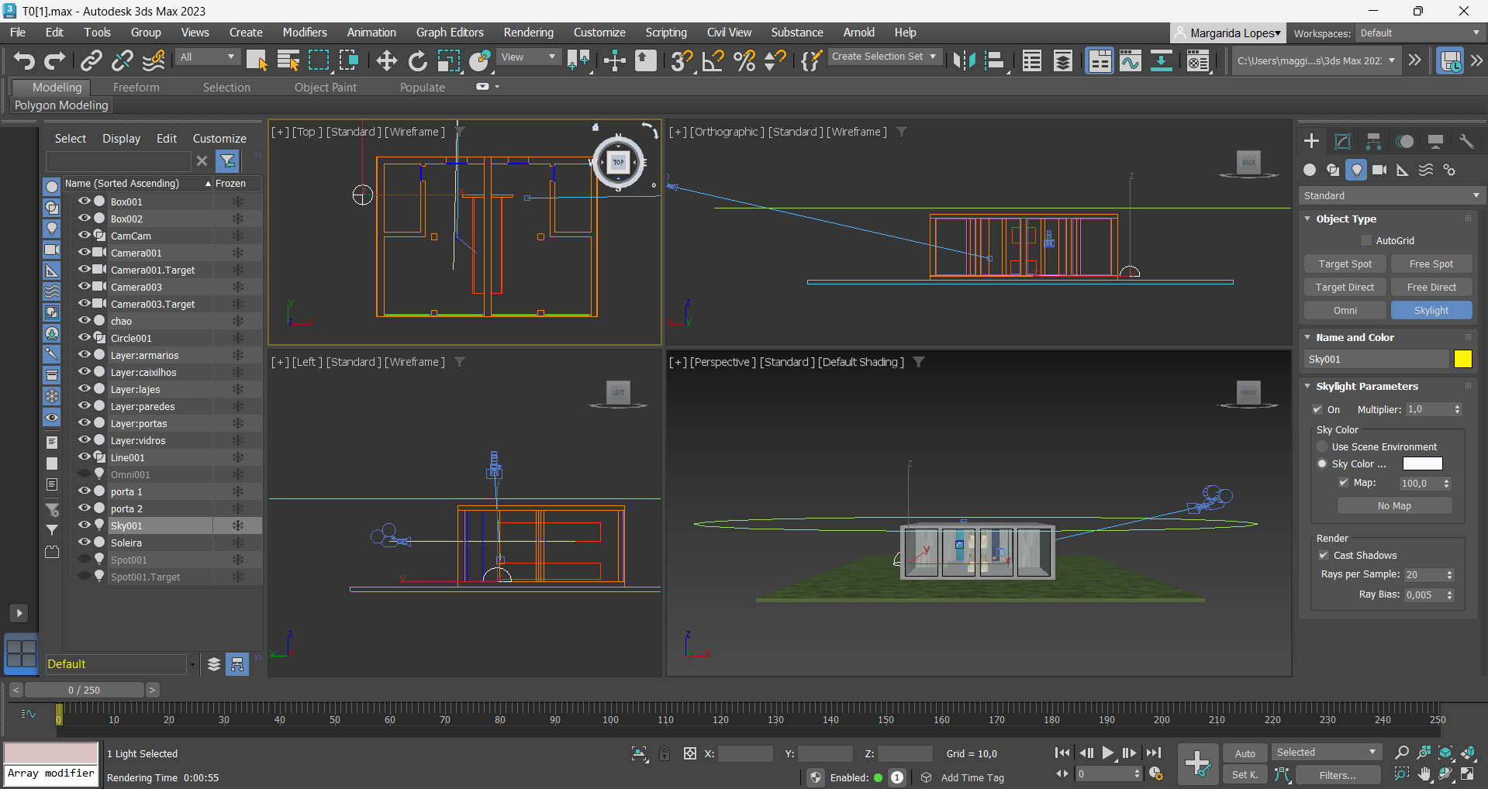The height and width of the screenshot is (789, 1488).
Task: Open the Create Selection Set dropdown
Action: click(884, 57)
